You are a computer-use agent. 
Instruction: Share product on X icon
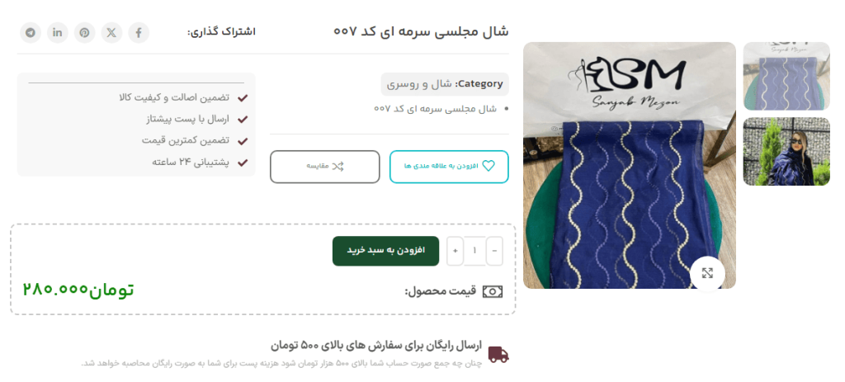pyautogui.click(x=111, y=32)
